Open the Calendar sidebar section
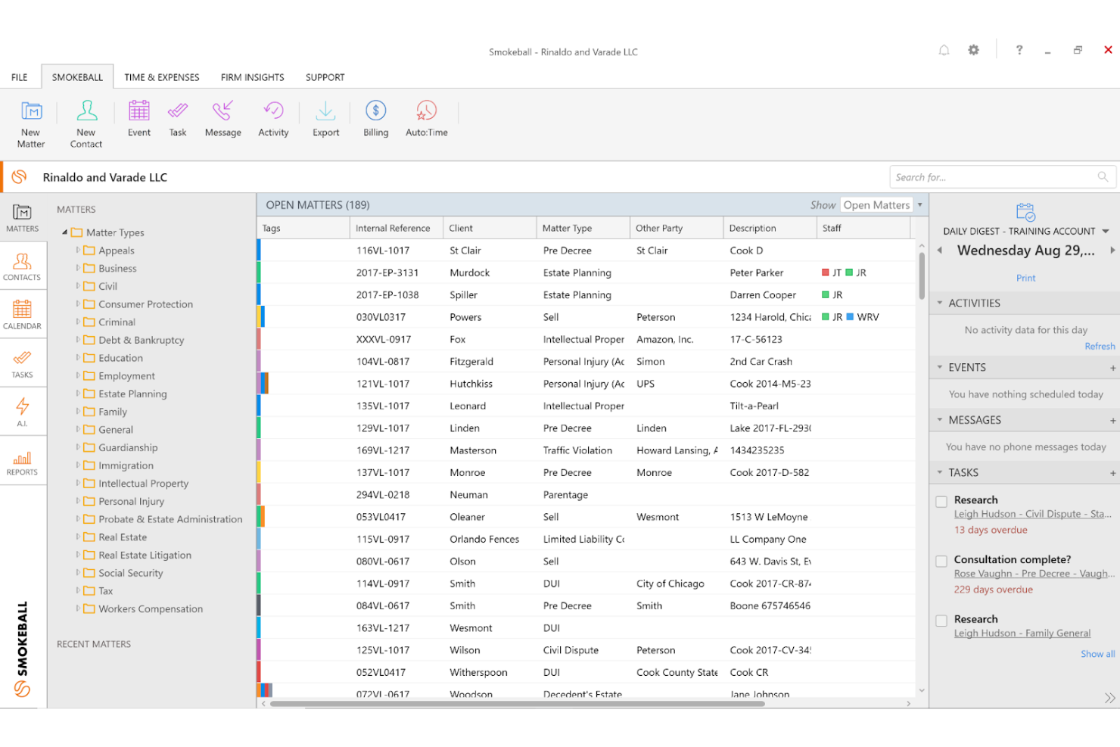Image resolution: width=1120 pixels, height=747 pixels. coord(23,315)
